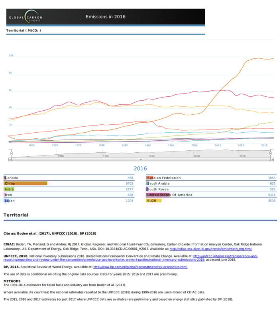
Task: Click the scrollbar's right arrow under the timeline
Action: [x=271, y=159]
